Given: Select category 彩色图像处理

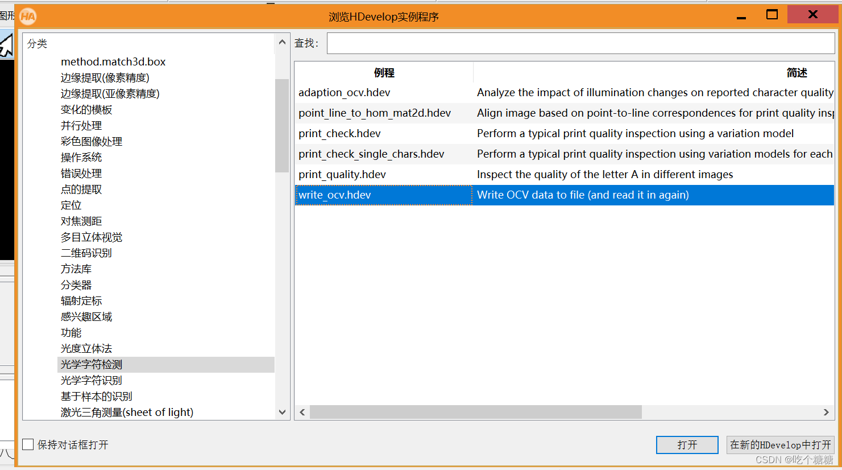Looking at the screenshot, I should coord(92,141).
